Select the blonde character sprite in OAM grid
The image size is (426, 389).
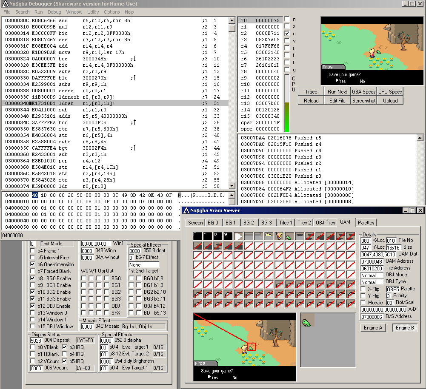(279, 236)
